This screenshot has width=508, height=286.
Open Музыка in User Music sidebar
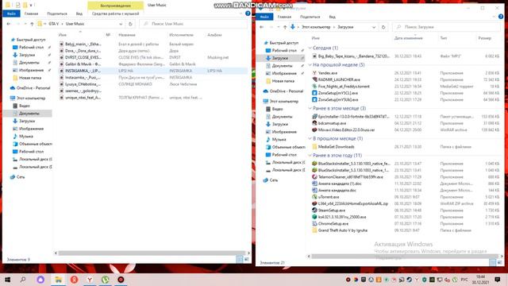pos(25,136)
